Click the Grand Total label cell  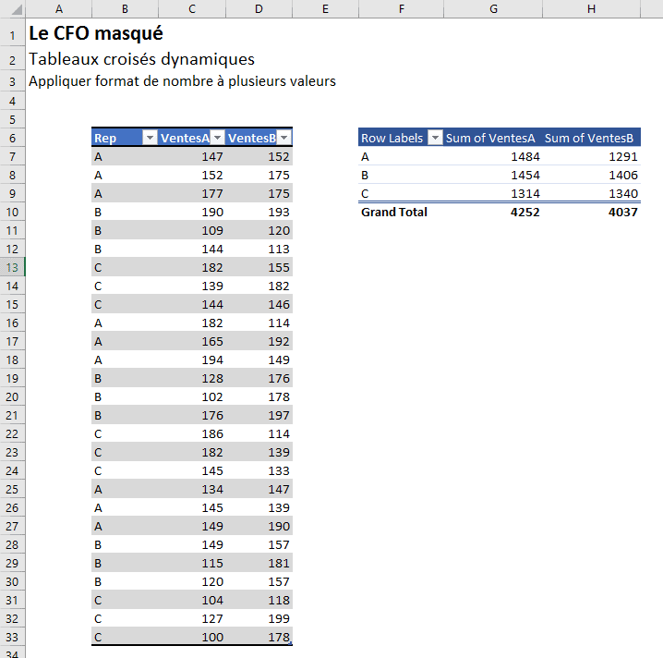[394, 212]
